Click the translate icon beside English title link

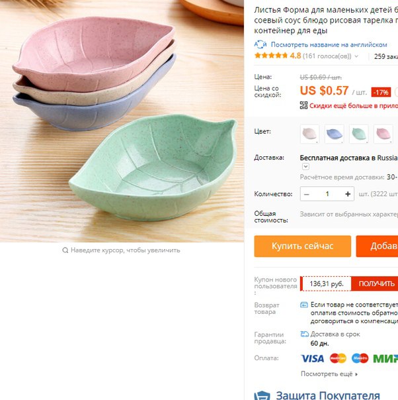pyautogui.click(x=260, y=44)
